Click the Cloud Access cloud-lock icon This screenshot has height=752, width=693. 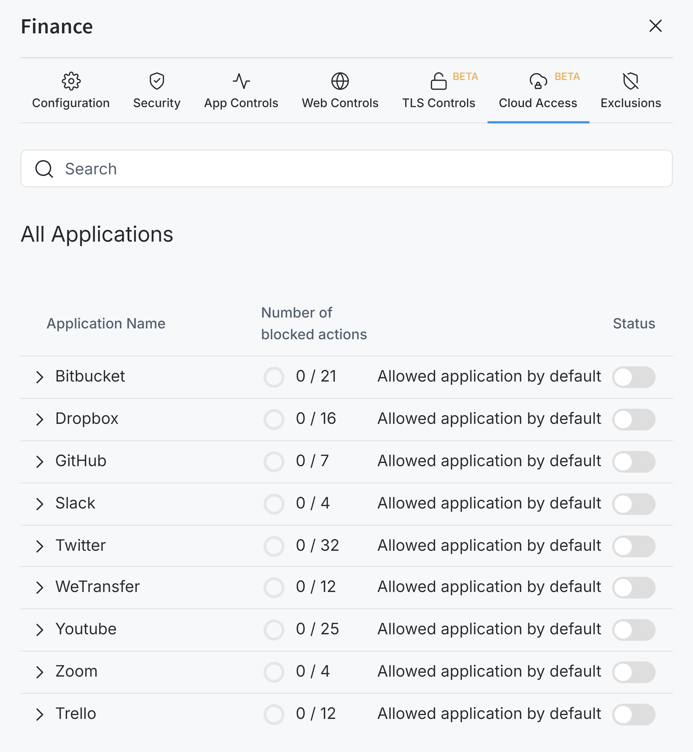click(x=538, y=81)
